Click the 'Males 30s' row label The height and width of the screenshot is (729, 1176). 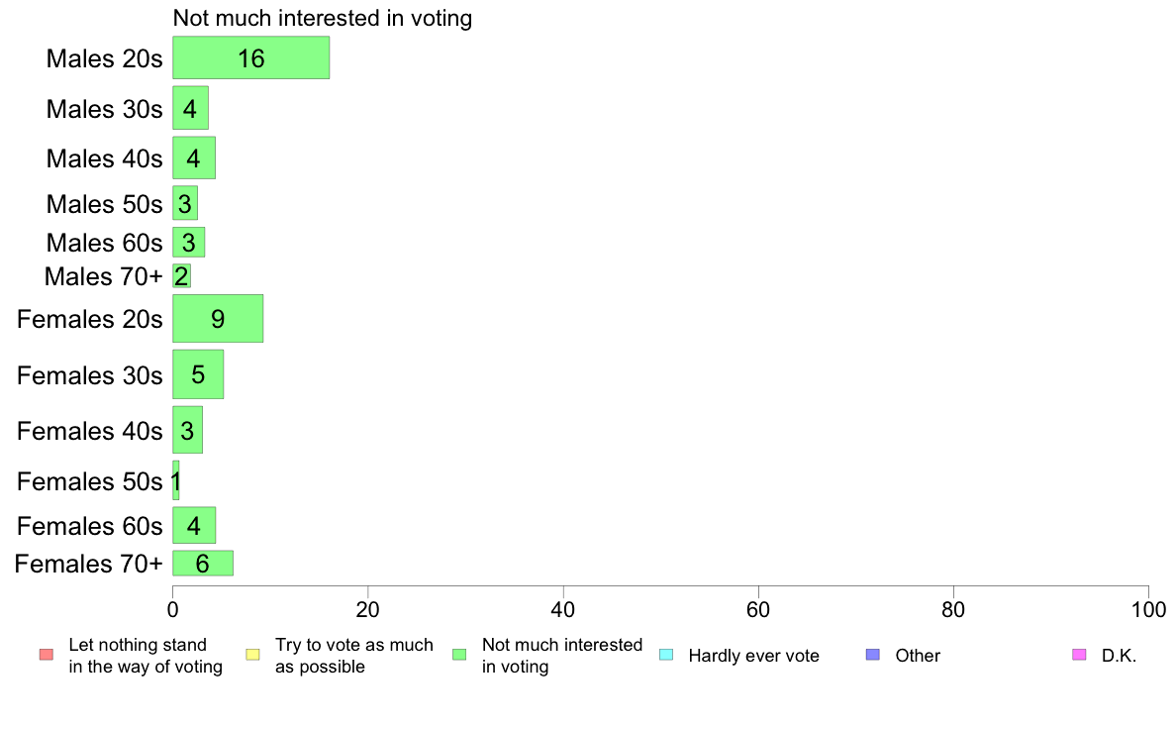click(x=104, y=109)
